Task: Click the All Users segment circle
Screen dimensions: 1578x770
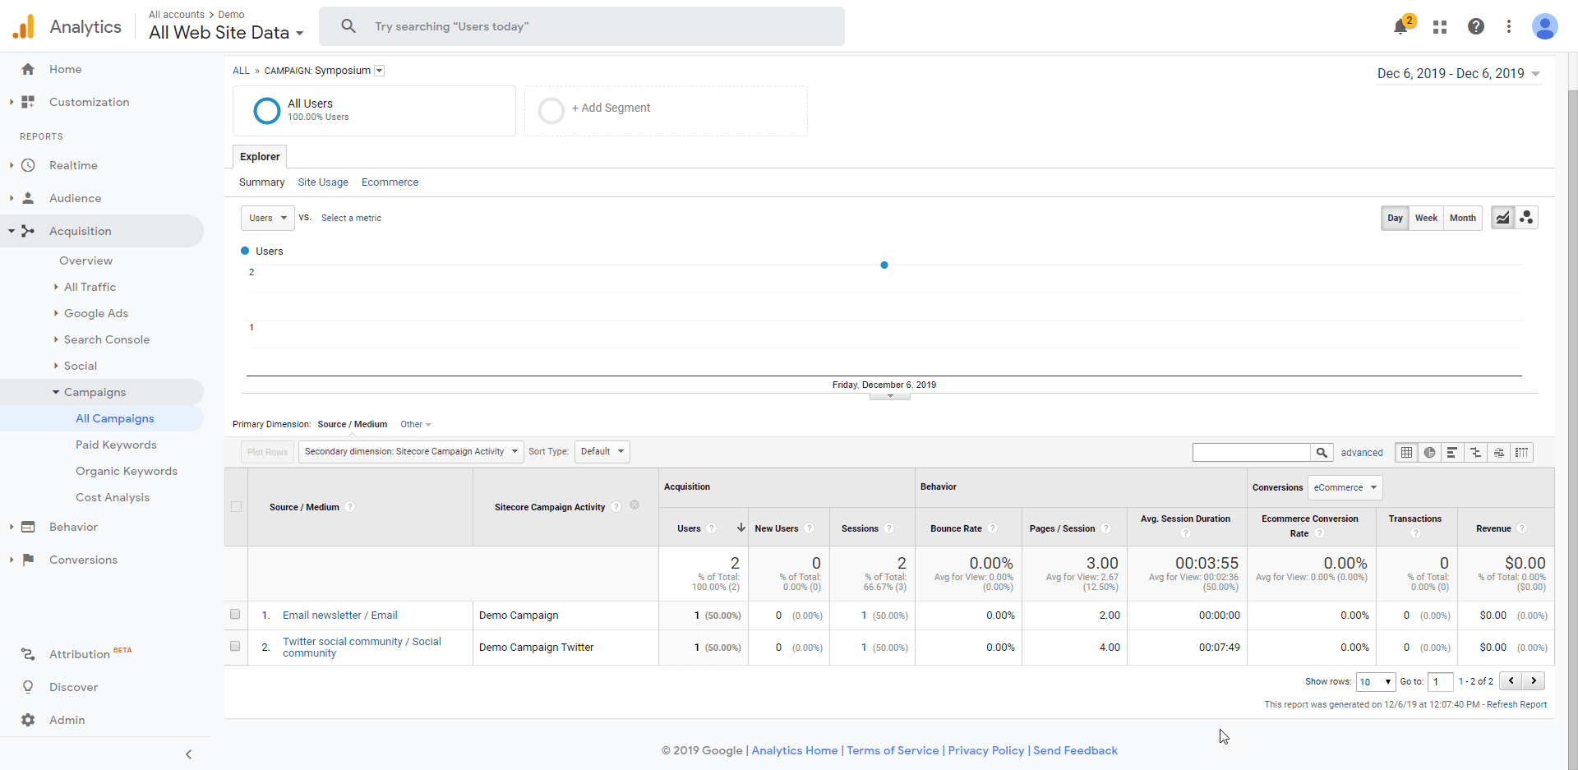Action: pos(267,110)
